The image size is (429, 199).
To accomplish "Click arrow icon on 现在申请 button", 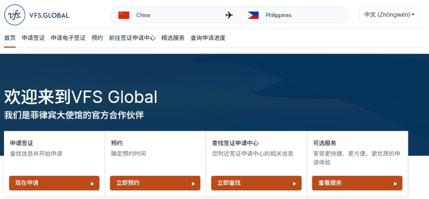I will [x=92, y=184].
